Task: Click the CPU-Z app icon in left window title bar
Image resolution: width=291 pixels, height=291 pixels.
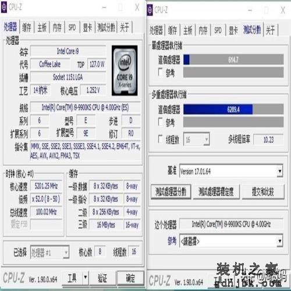Action: click(4, 7)
